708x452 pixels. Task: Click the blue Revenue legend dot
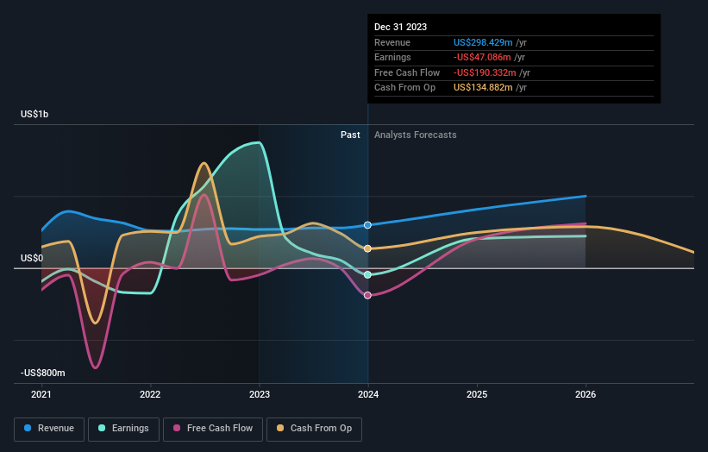coord(28,428)
